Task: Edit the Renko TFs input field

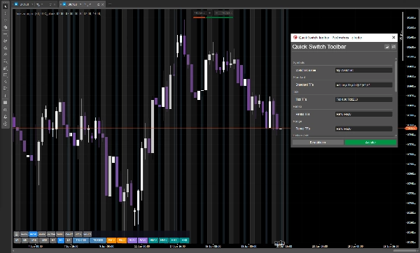Action: [364, 114]
